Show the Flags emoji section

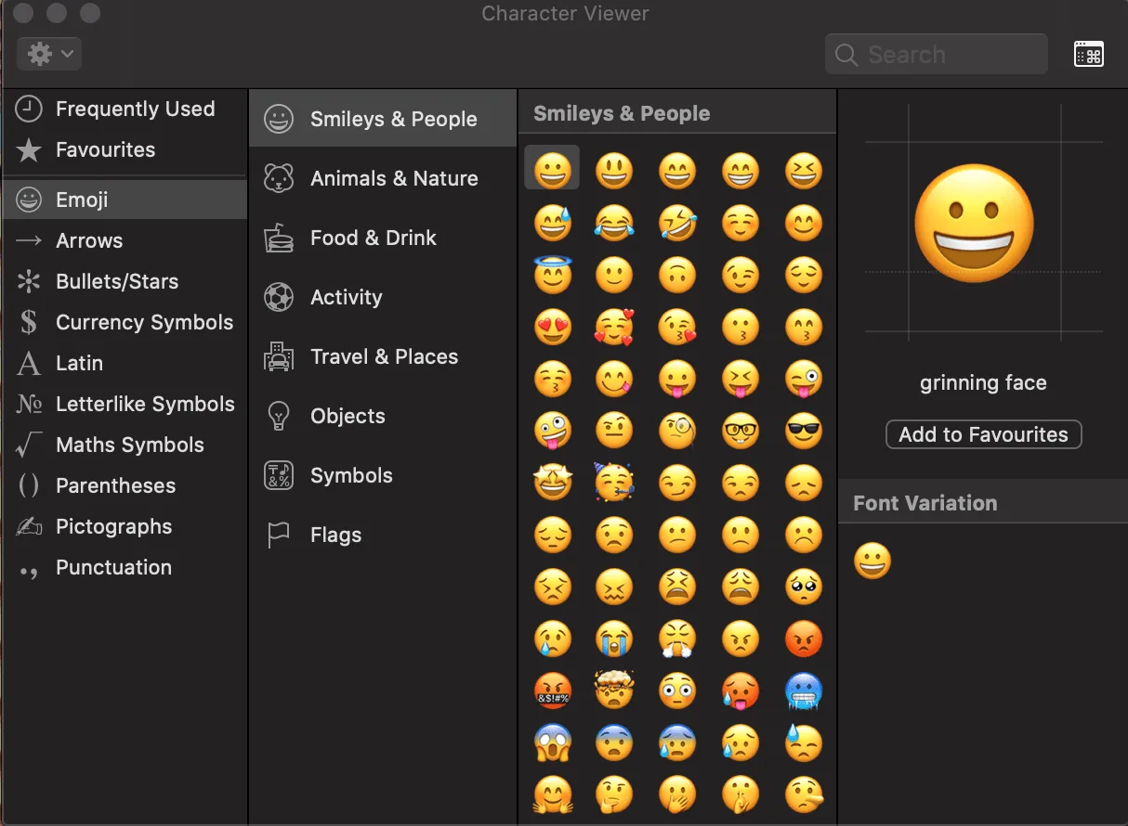click(x=383, y=535)
